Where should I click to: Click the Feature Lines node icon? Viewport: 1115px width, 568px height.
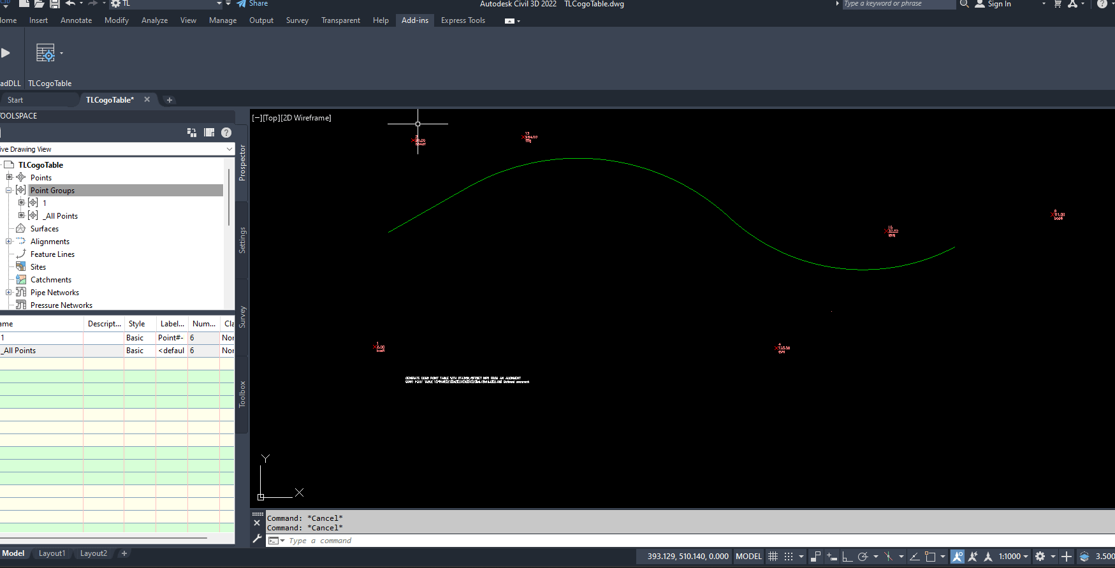[x=21, y=254]
